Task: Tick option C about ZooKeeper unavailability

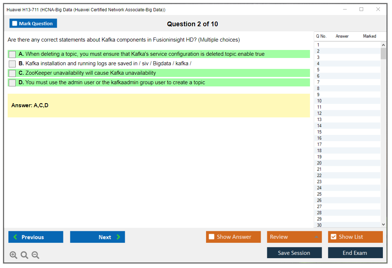Action: tap(12, 73)
